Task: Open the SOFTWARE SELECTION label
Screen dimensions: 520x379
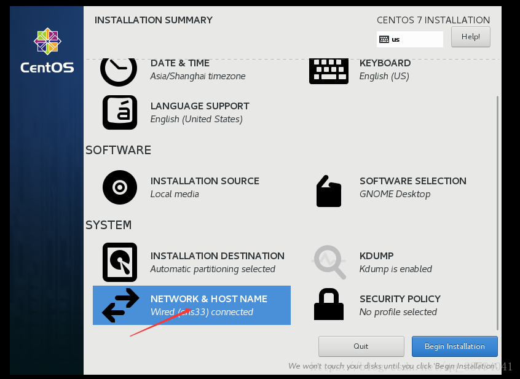Action: click(413, 181)
